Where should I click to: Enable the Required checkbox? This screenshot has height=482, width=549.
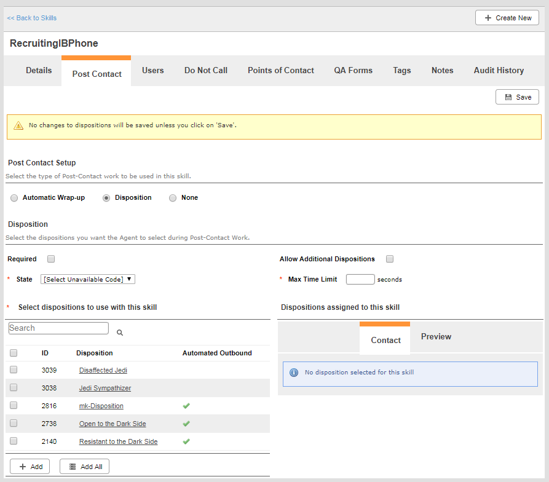click(x=51, y=259)
